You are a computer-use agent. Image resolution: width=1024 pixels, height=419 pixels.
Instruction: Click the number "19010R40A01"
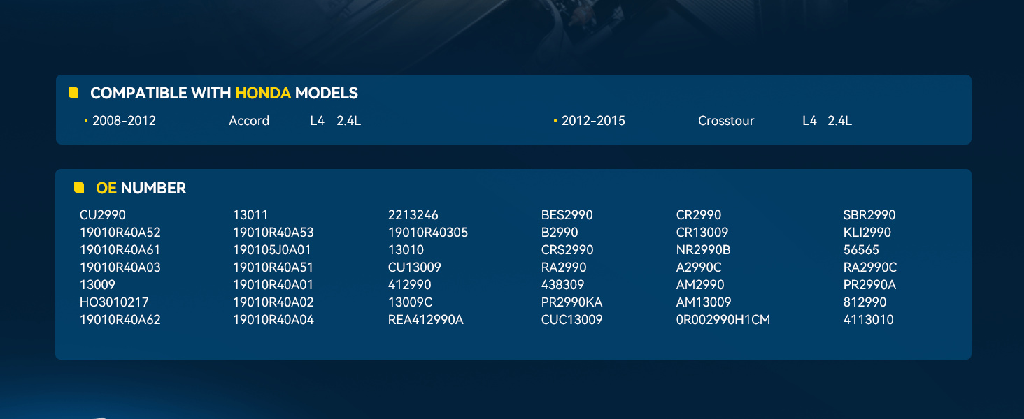[x=273, y=285]
